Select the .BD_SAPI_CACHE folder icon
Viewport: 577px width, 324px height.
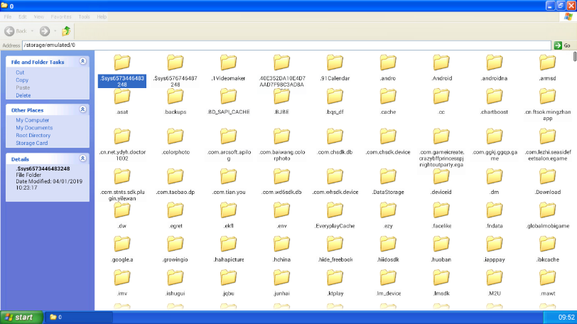[x=229, y=97]
